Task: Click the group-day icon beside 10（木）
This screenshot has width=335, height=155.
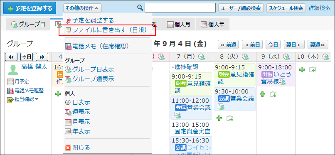Action: click(326, 57)
